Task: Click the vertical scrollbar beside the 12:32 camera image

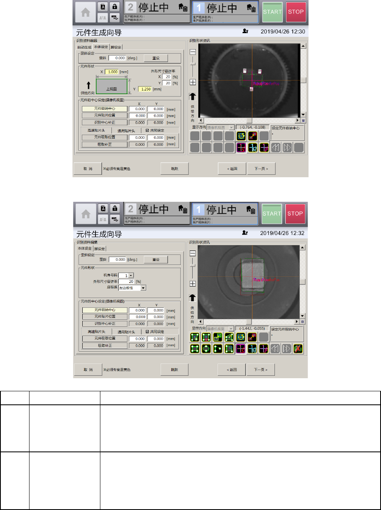Action: tap(303, 282)
